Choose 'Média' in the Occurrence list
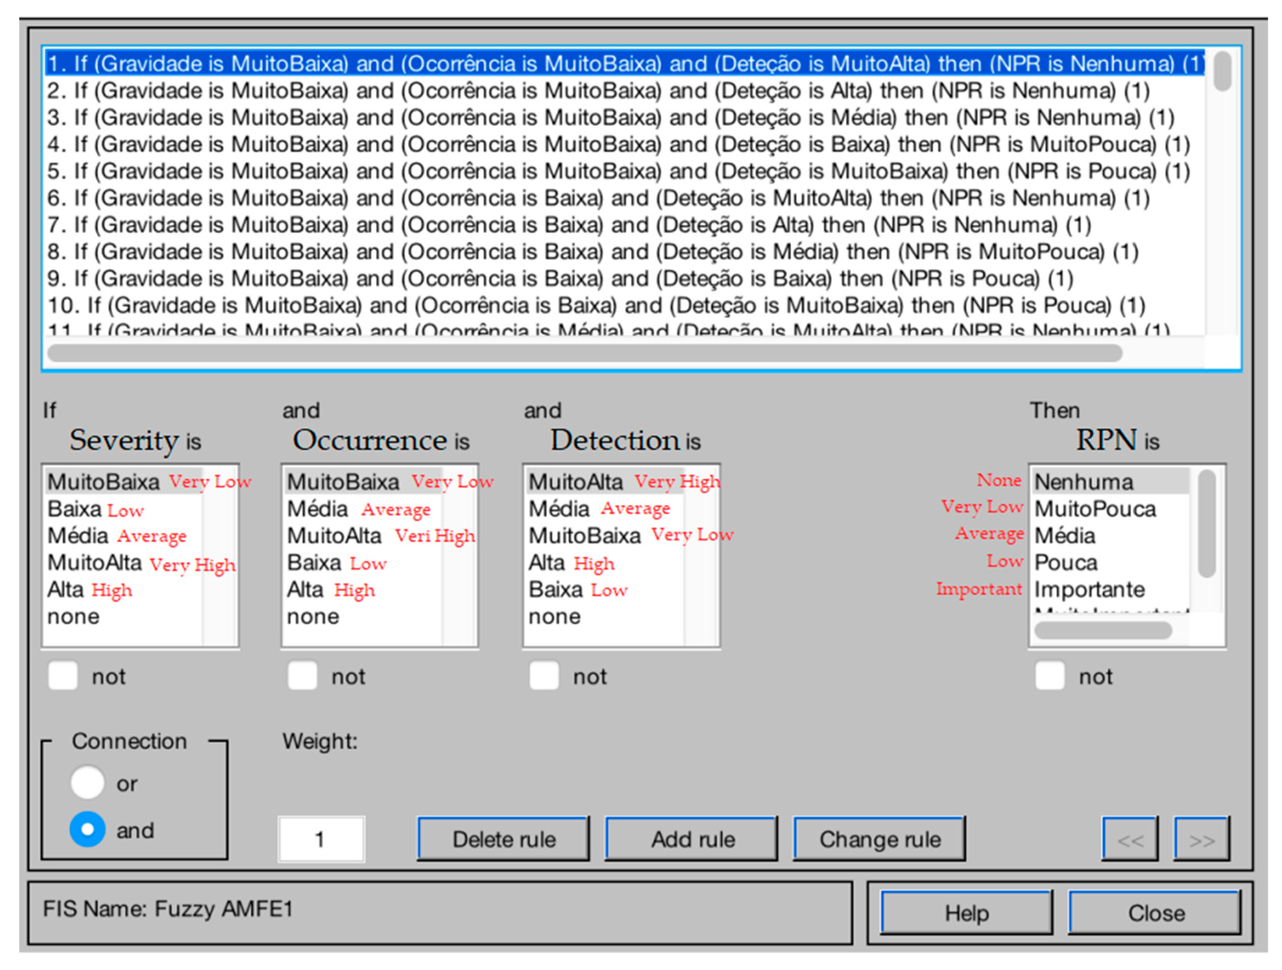The width and height of the screenshot is (1282, 970). point(318,509)
